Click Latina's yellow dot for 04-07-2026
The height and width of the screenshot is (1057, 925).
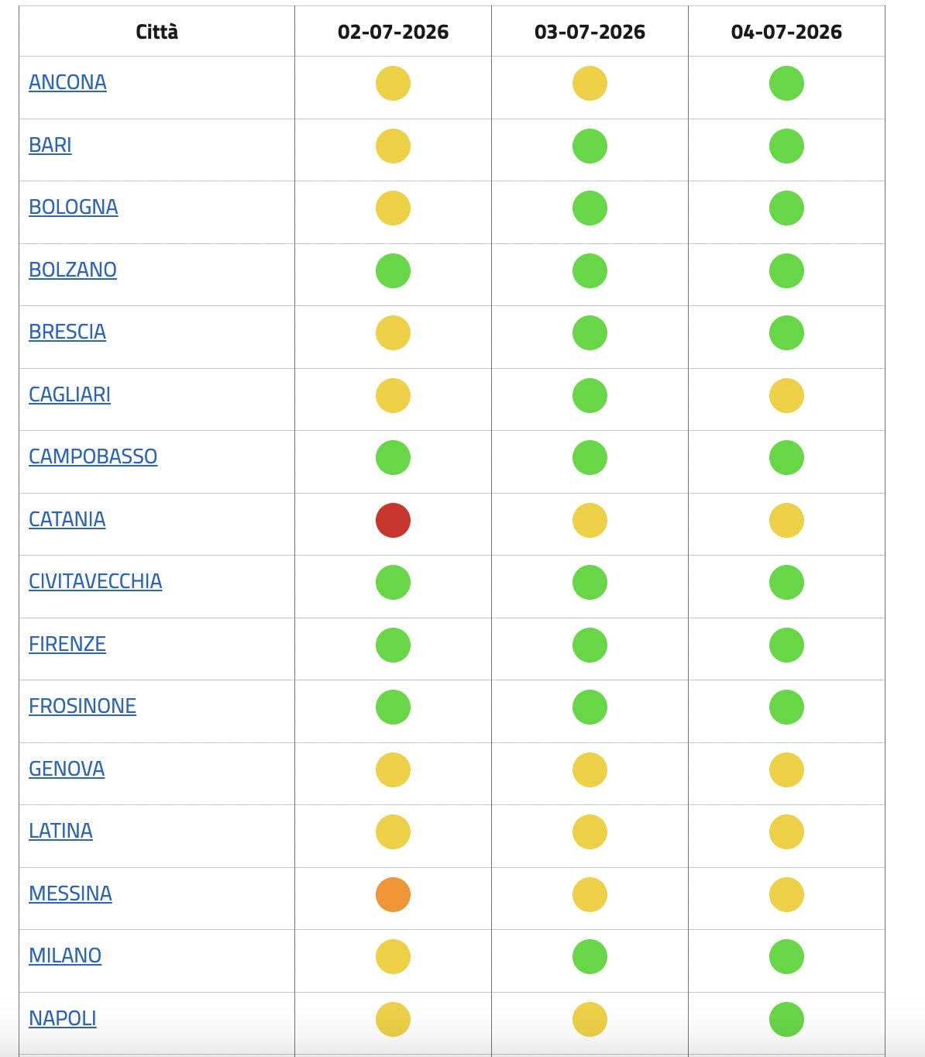[786, 831]
